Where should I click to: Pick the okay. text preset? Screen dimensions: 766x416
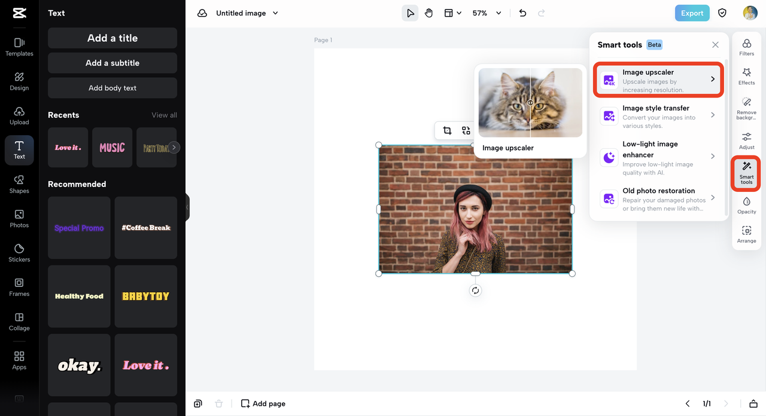tap(79, 365)
